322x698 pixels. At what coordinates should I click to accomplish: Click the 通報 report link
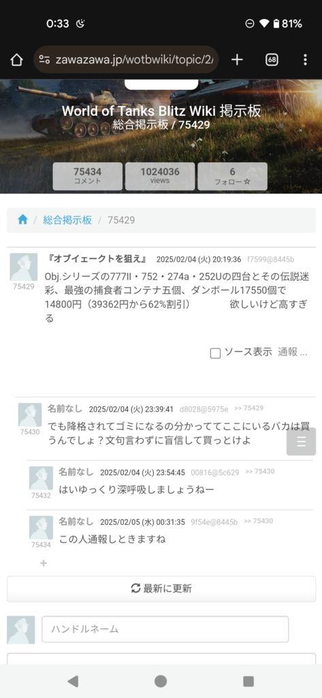287,352
